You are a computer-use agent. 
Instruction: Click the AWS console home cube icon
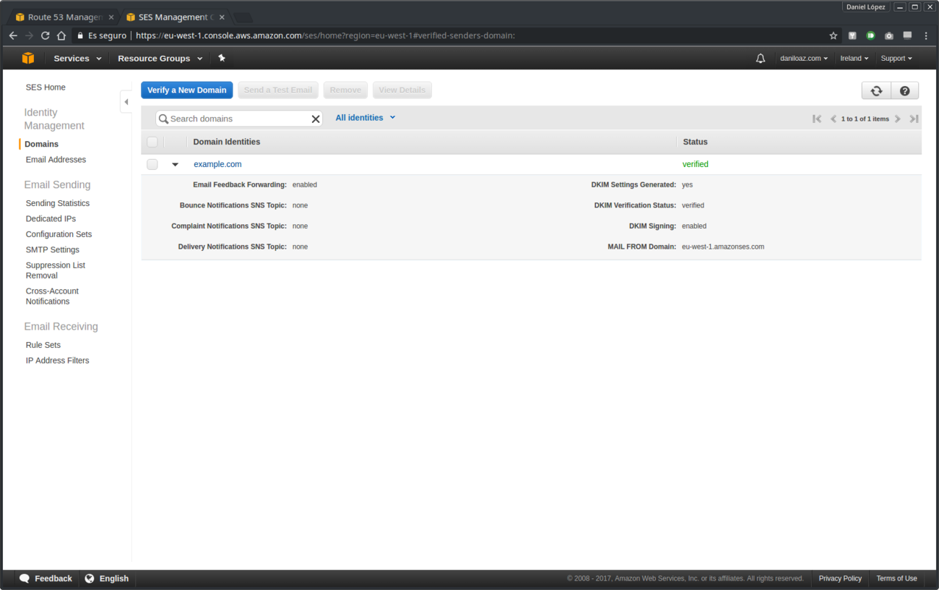[x=28, y=58]
